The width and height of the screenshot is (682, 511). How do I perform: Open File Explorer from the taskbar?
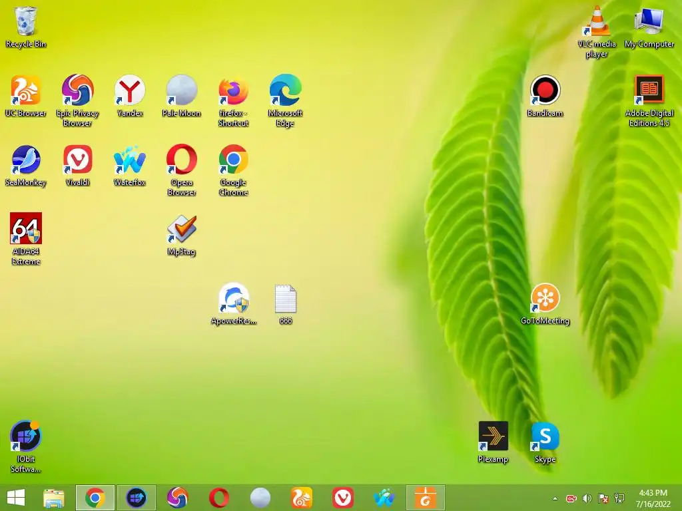tap(54, 498)
